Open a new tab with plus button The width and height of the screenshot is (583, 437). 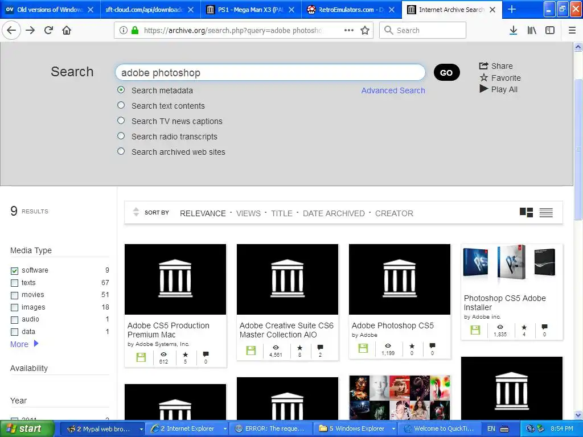[512, 9]
